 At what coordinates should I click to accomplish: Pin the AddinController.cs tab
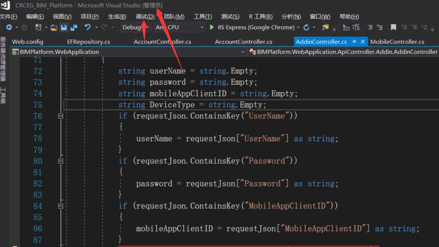(354, 41)
